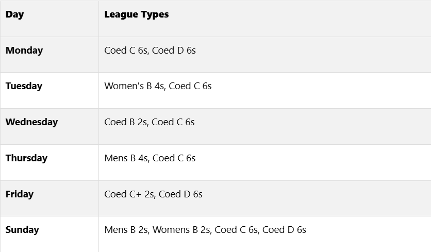
Task: Click the Mens B 4s text
Action: [x=126, y=158]
